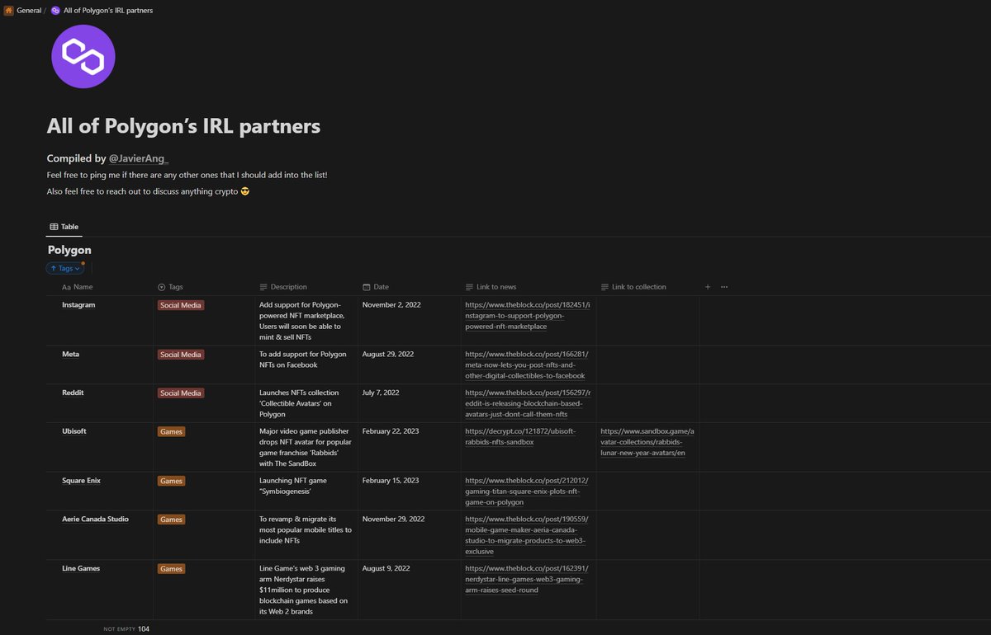Click Aerie Canada Studio's Games tag

click(171, 520)
